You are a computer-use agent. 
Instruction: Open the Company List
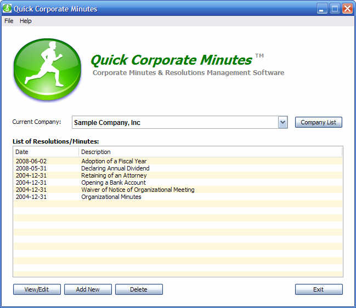click(318, 122)
